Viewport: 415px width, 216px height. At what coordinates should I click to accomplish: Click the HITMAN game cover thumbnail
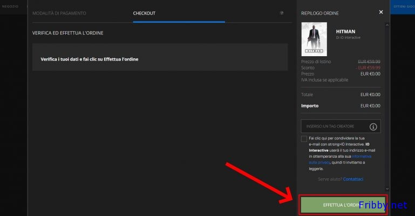tap(315, 38)
